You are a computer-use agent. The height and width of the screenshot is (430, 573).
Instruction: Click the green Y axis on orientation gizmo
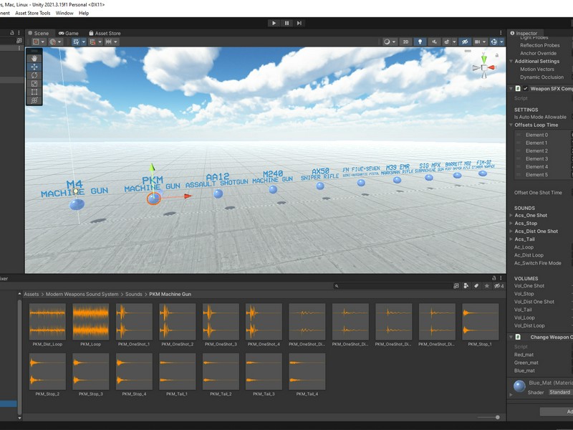click(484, 59)
